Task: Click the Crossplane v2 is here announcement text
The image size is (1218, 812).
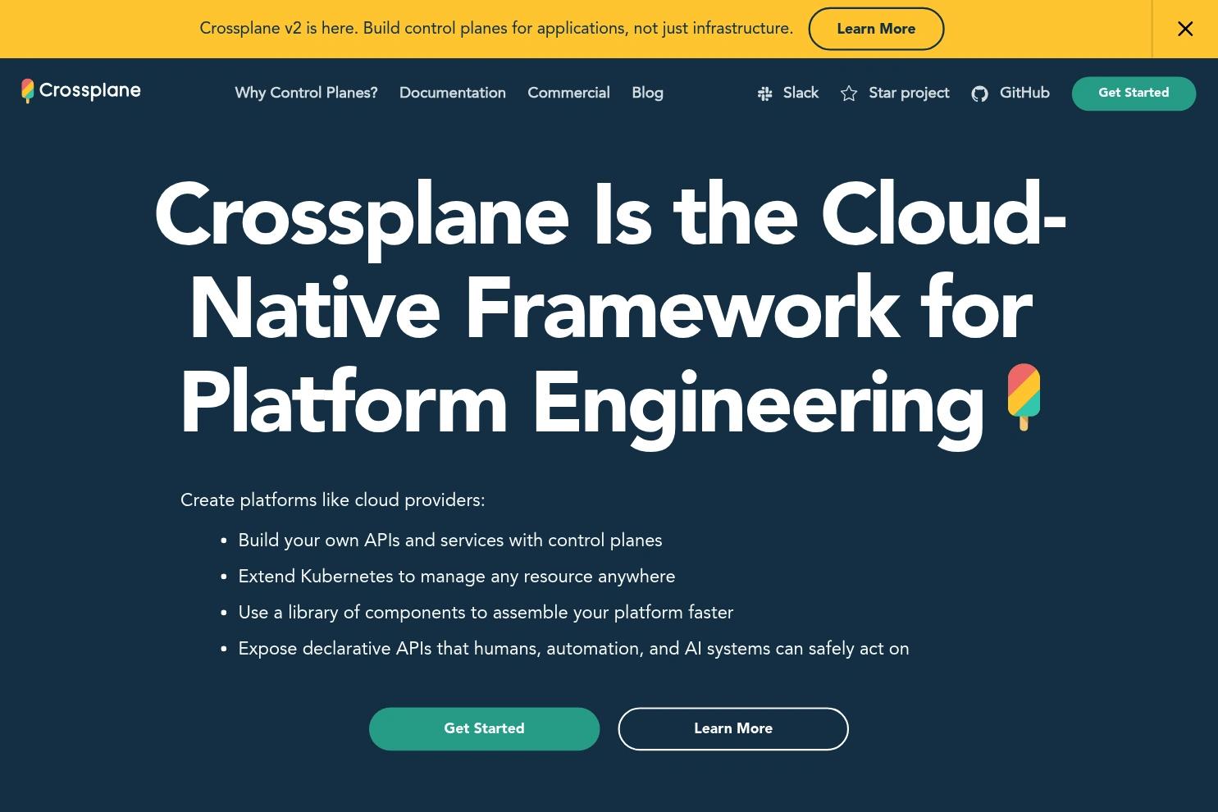Action: (x=496, y=29)
